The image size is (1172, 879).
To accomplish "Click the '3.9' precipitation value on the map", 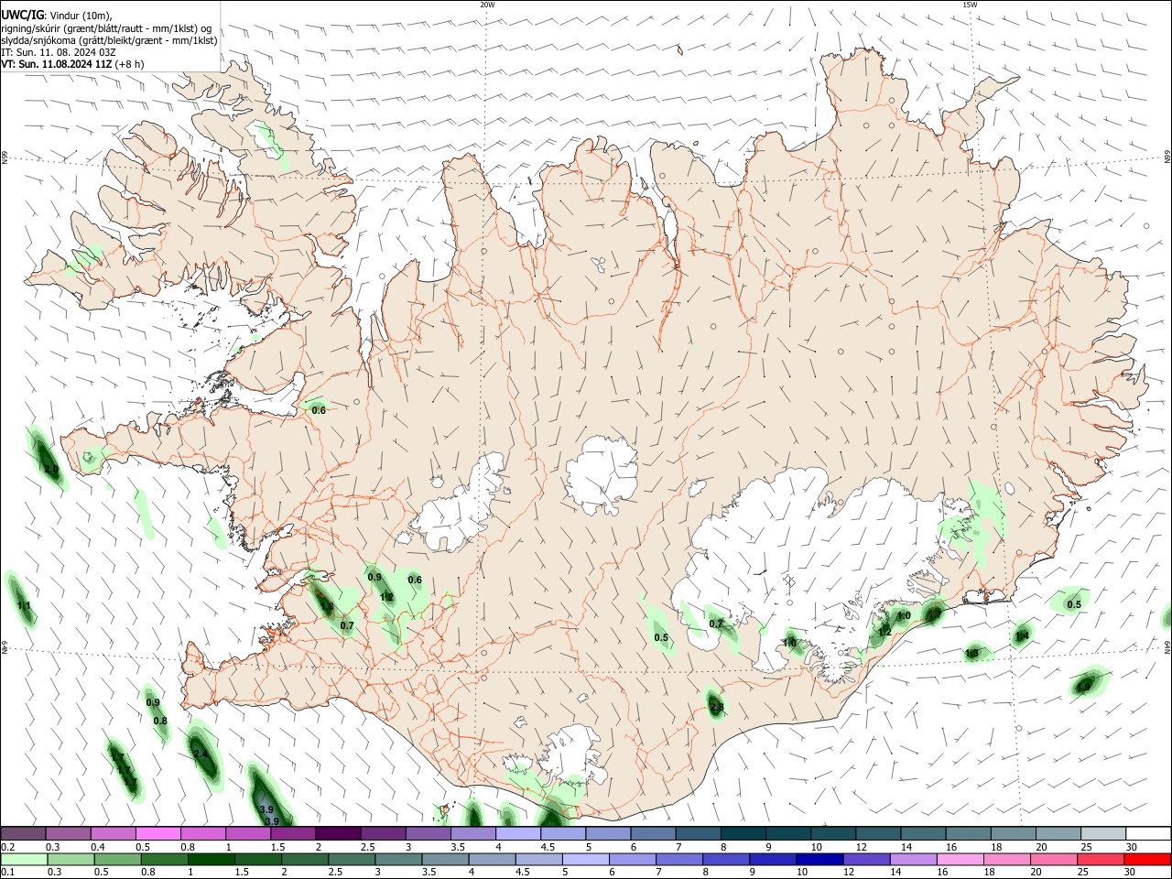I will pos(266,809).
